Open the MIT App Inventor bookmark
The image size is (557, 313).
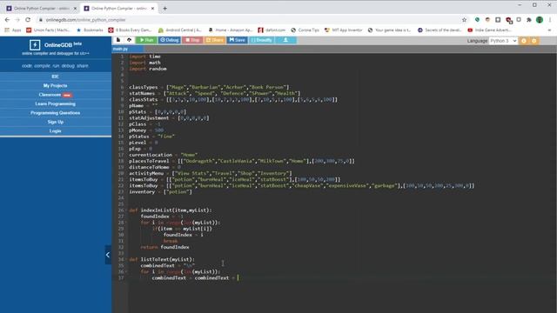[x=343, y=30]
